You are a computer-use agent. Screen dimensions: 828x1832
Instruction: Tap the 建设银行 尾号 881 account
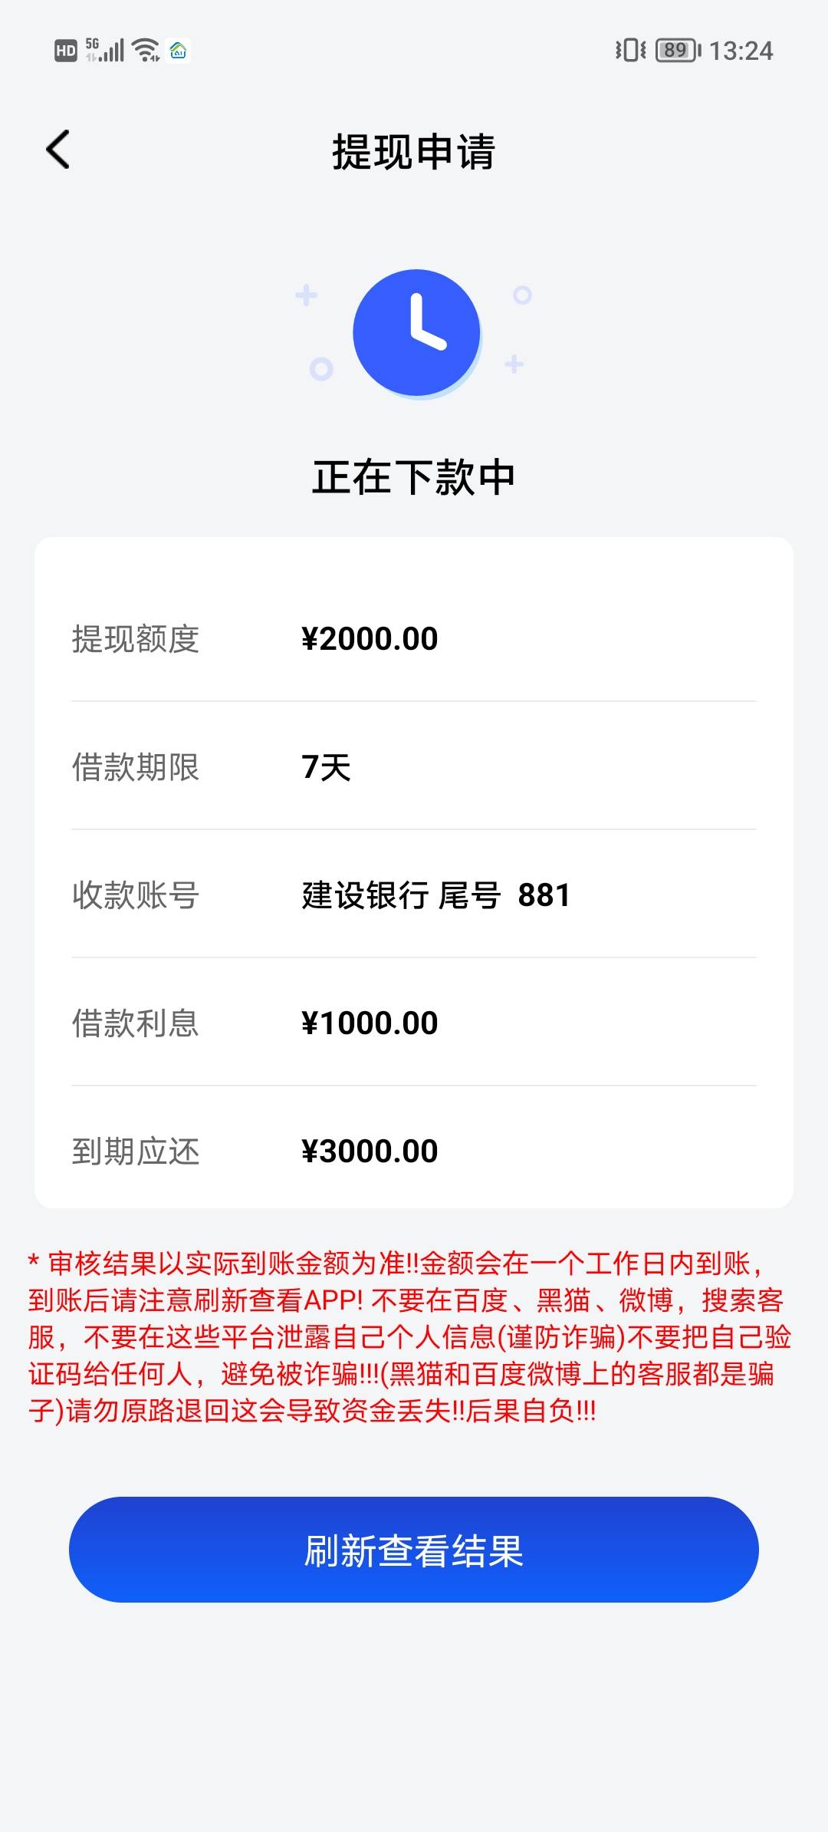click(x=435, y=895)
